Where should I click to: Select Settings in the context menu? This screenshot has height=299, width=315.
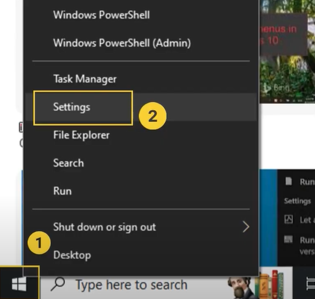(141, 107)
